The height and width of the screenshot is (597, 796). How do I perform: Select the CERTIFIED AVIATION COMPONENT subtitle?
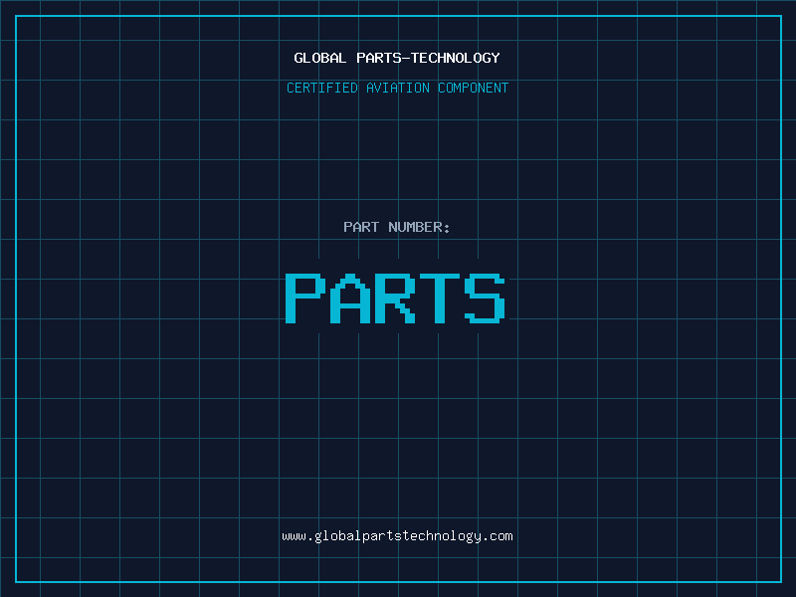point(397,88)
